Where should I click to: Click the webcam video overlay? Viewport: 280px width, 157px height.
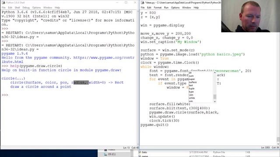[x=251, y=16]
